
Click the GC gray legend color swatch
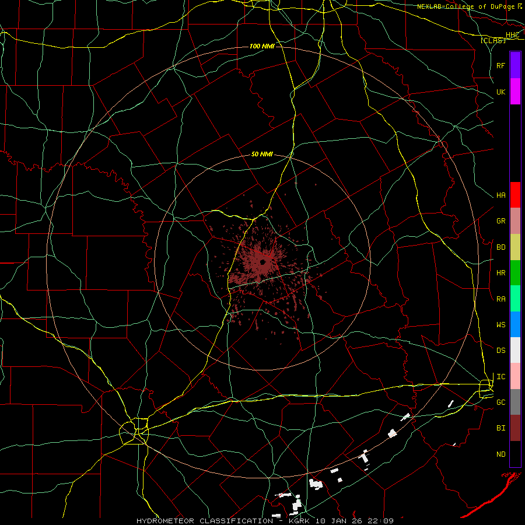pyautogui.click(x=515, y=402)
